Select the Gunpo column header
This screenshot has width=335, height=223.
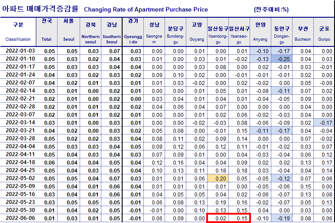[x=324, y=31]
